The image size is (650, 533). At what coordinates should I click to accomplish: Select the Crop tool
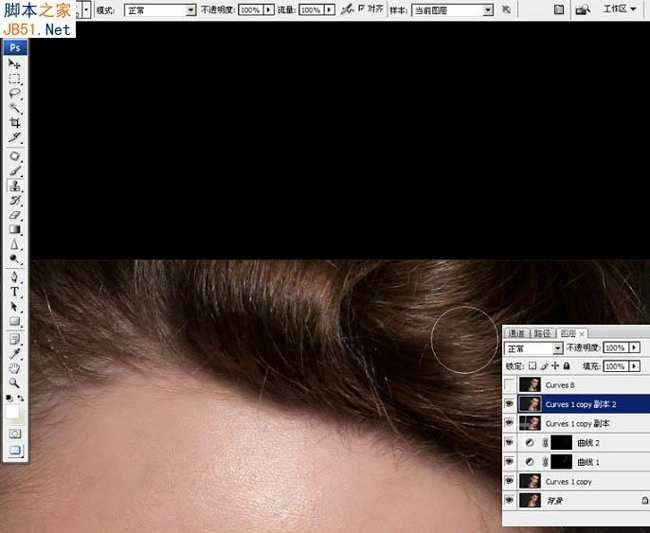click(x=14, y=122)
